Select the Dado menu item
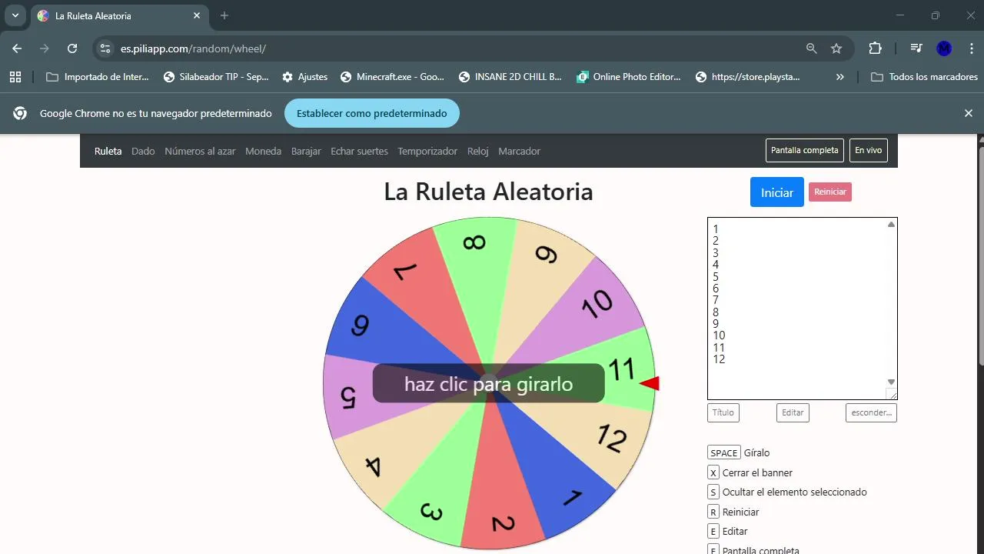This screenshot has width=984, height=554. click(x=143, y=151)
